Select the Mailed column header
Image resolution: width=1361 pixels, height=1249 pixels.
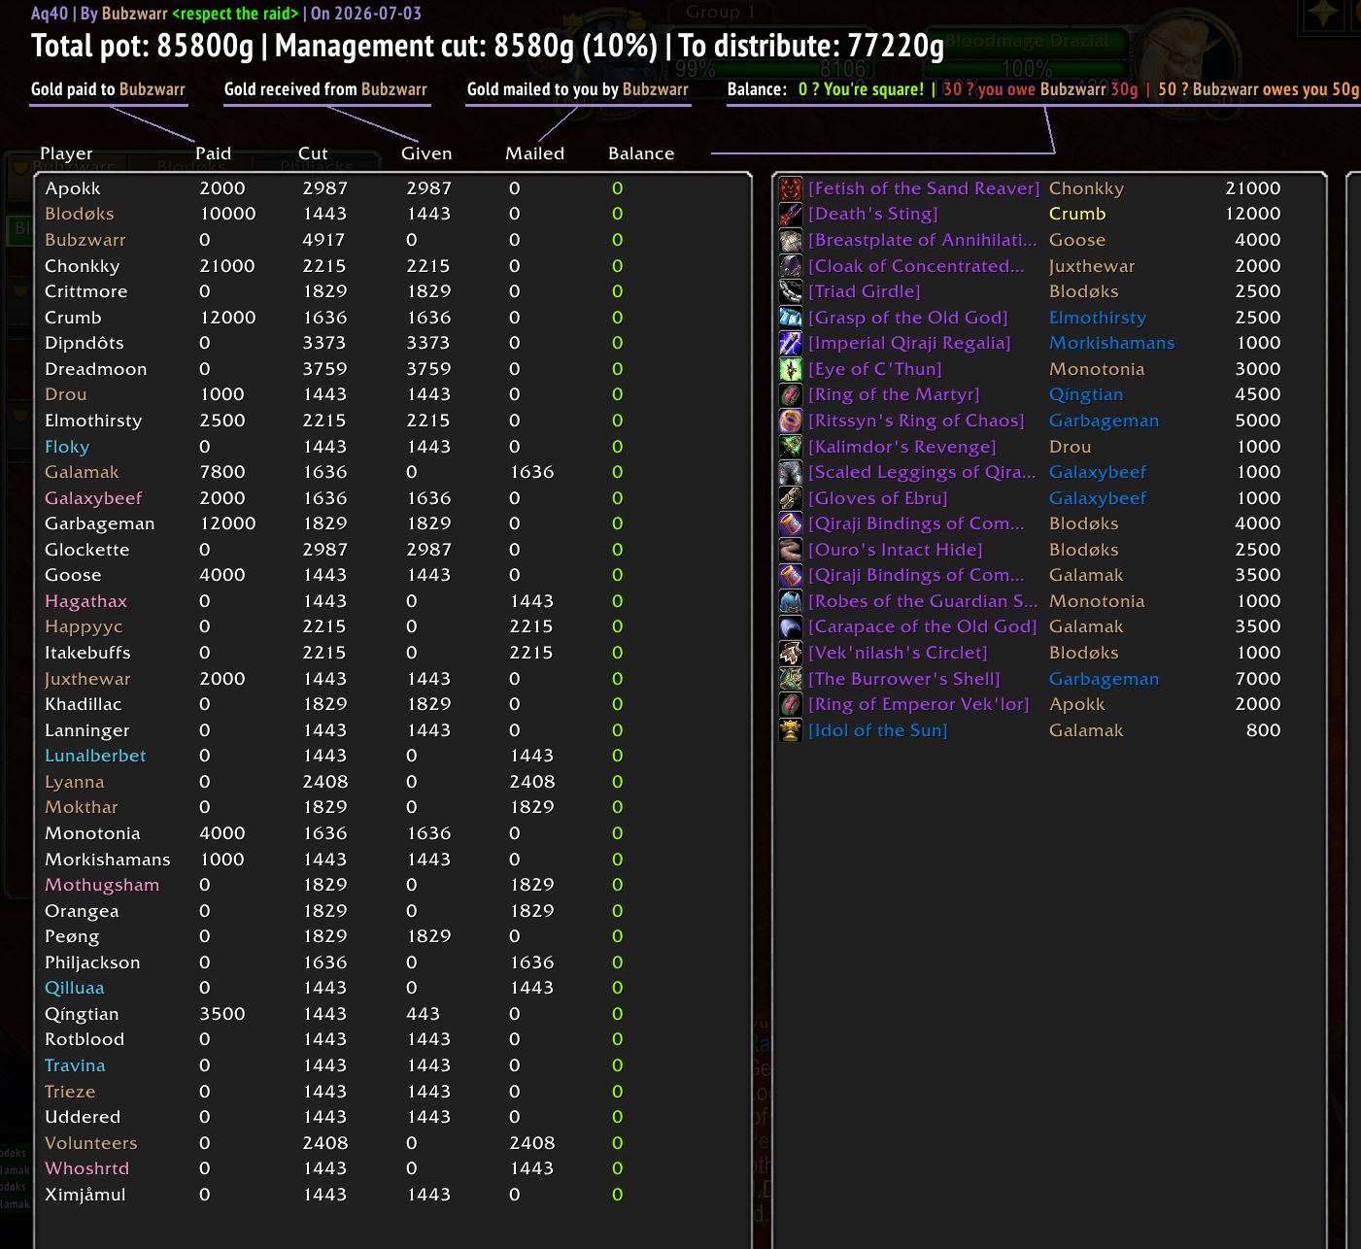tap(534, 153)
